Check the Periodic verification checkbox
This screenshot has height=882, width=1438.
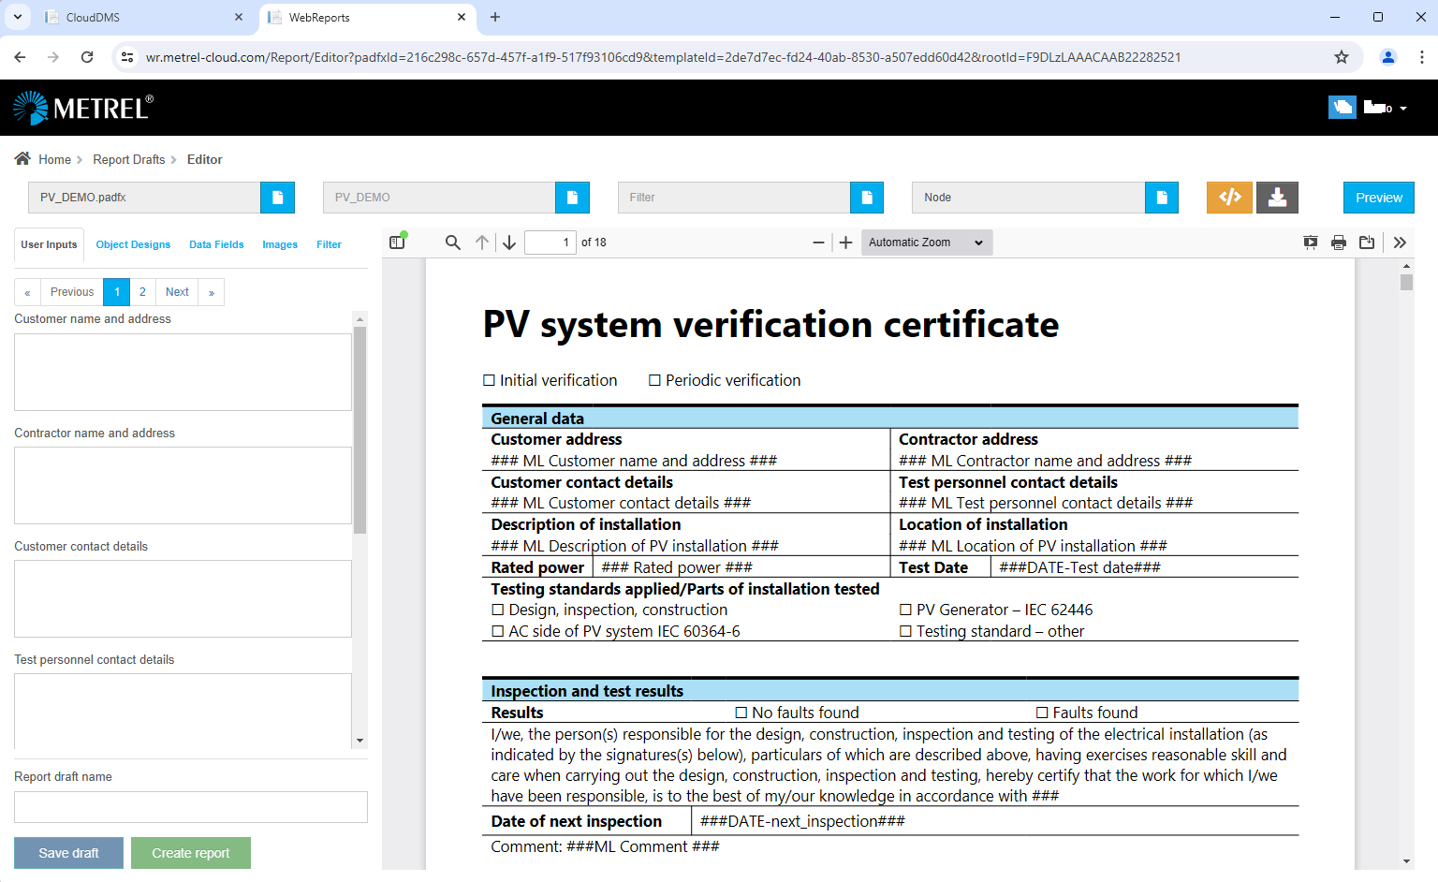tap(654, 380)
